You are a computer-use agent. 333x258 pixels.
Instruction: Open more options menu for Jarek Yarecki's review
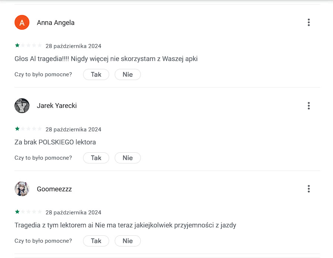pyautogui.click(x=308, y=105)
